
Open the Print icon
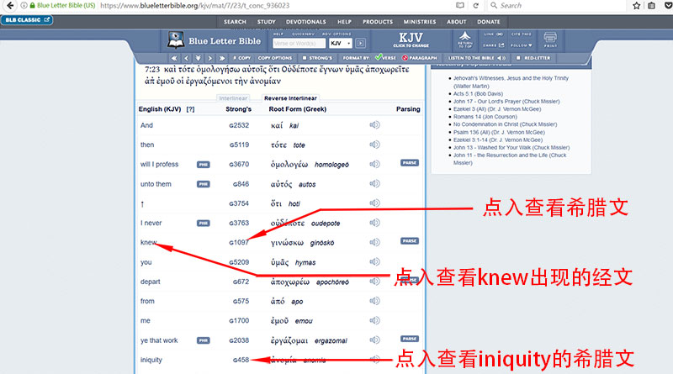tap(550, 40)
